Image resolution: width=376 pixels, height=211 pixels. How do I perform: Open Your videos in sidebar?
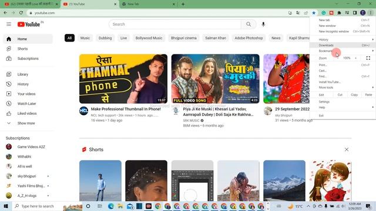tap(28, 94)
